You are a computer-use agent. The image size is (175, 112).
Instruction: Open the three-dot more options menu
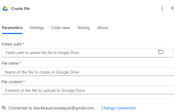click(162, 9)
